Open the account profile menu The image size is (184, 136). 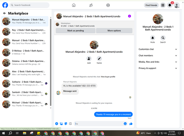click(x=177, y=5)
